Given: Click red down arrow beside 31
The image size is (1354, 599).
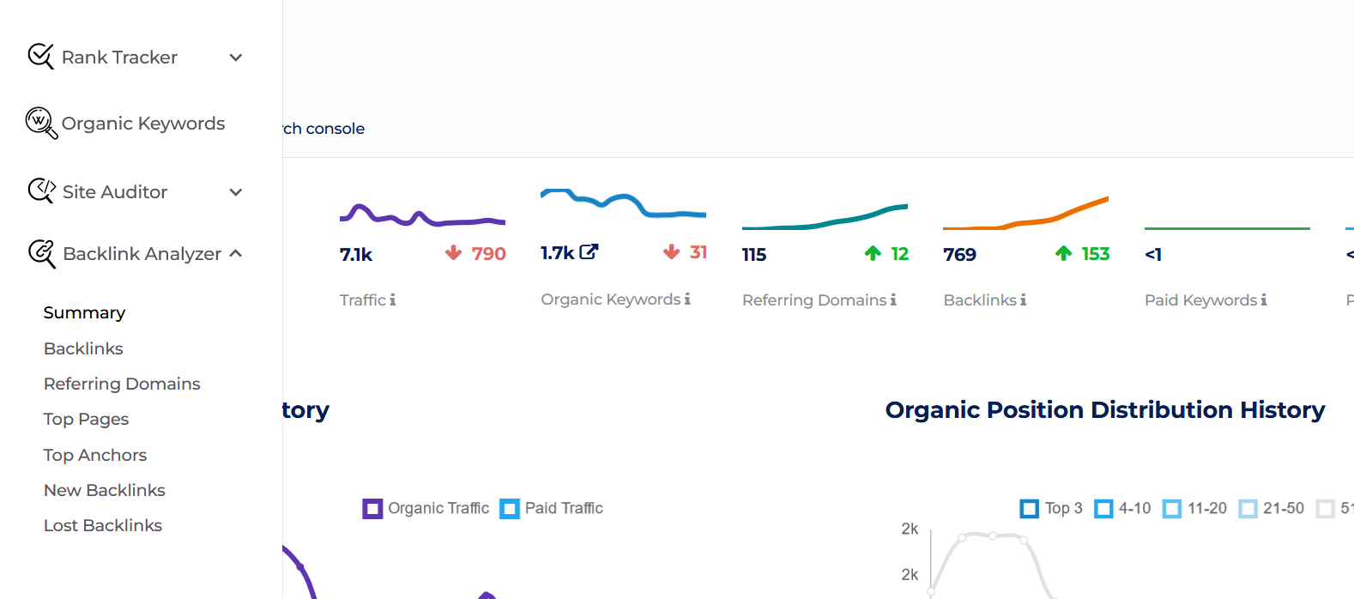Looking at the screenshot, I should point(672,251).
